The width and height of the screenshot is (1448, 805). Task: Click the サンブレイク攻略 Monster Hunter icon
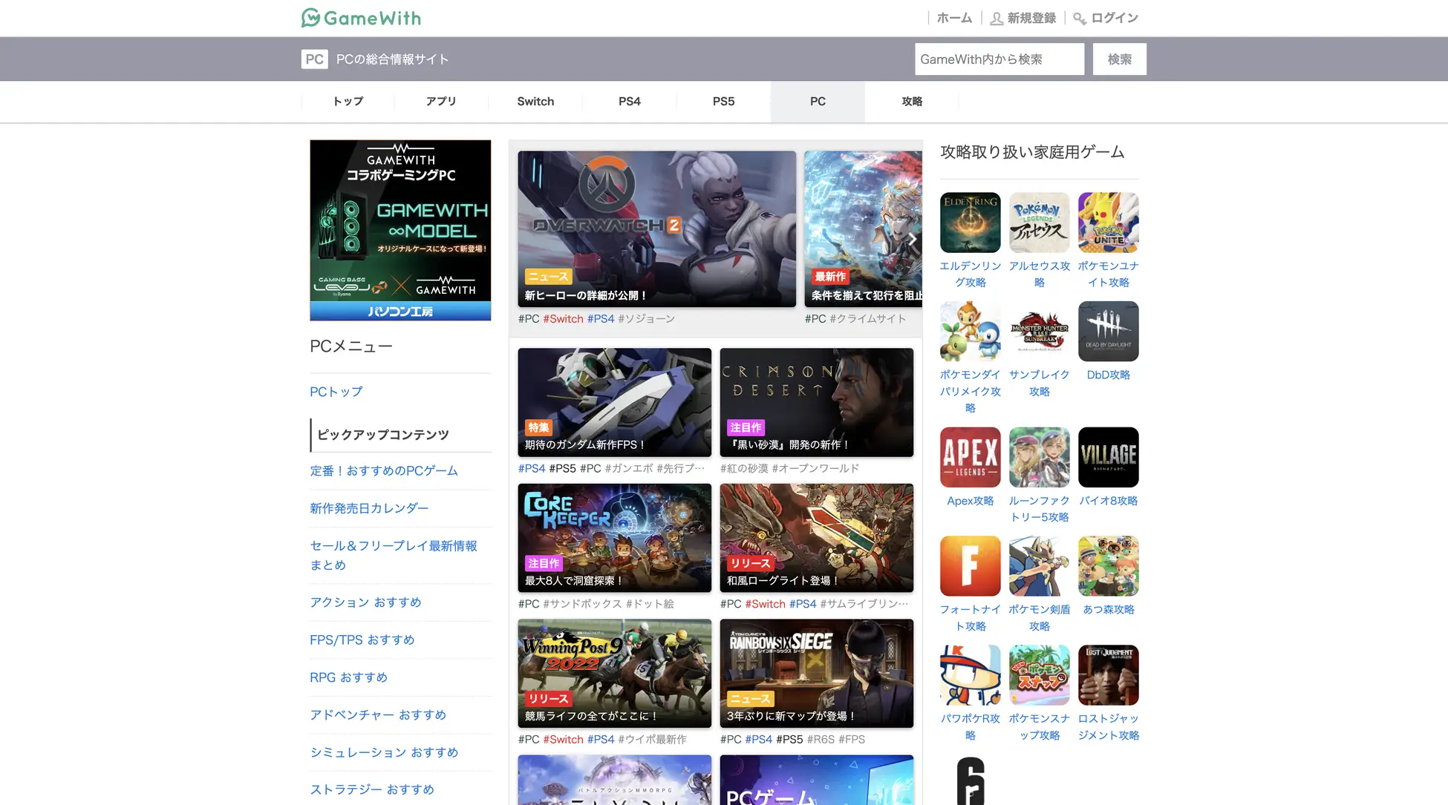(x=1039, y=331)
